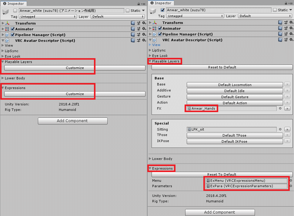This screenshot has height=216, width=294.
Task: Expand View foldout in right Inspector
Action: tap(150, 45)
